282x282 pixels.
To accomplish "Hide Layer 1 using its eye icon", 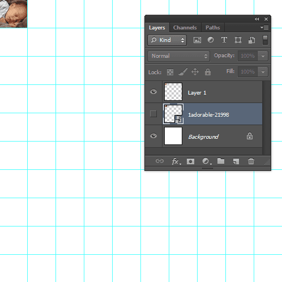I will [x=153, y=92].
